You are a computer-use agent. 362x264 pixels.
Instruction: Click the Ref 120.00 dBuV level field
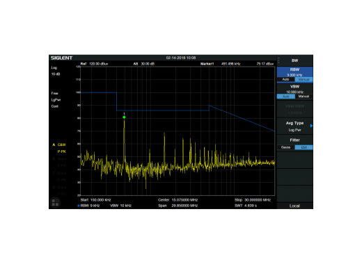point(94,64)
